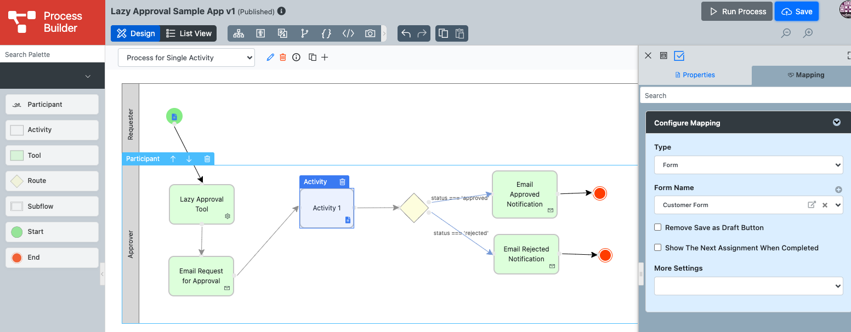This screenshot has height=332, width=851.
Task: Click the red trash icon to delete process
Action: [x=283, y=58]
